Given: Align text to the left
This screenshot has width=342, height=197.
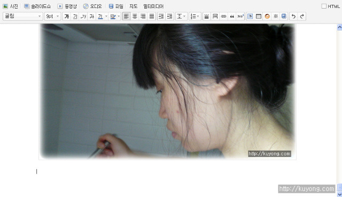Looking at the screenshot, I should (126, 17).
